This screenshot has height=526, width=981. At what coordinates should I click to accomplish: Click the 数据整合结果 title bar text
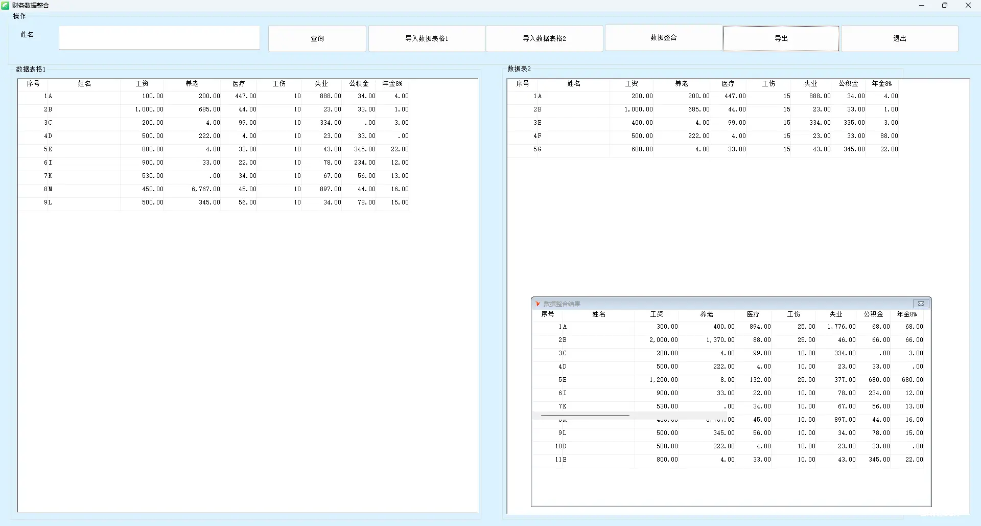[562, 304]
